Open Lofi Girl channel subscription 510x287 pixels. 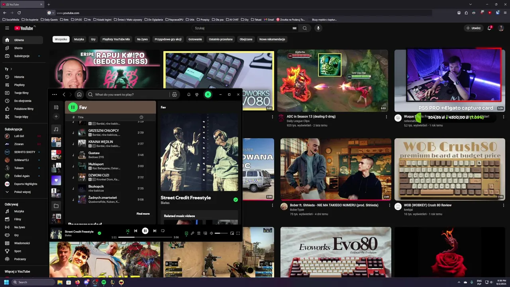point(22,136)
